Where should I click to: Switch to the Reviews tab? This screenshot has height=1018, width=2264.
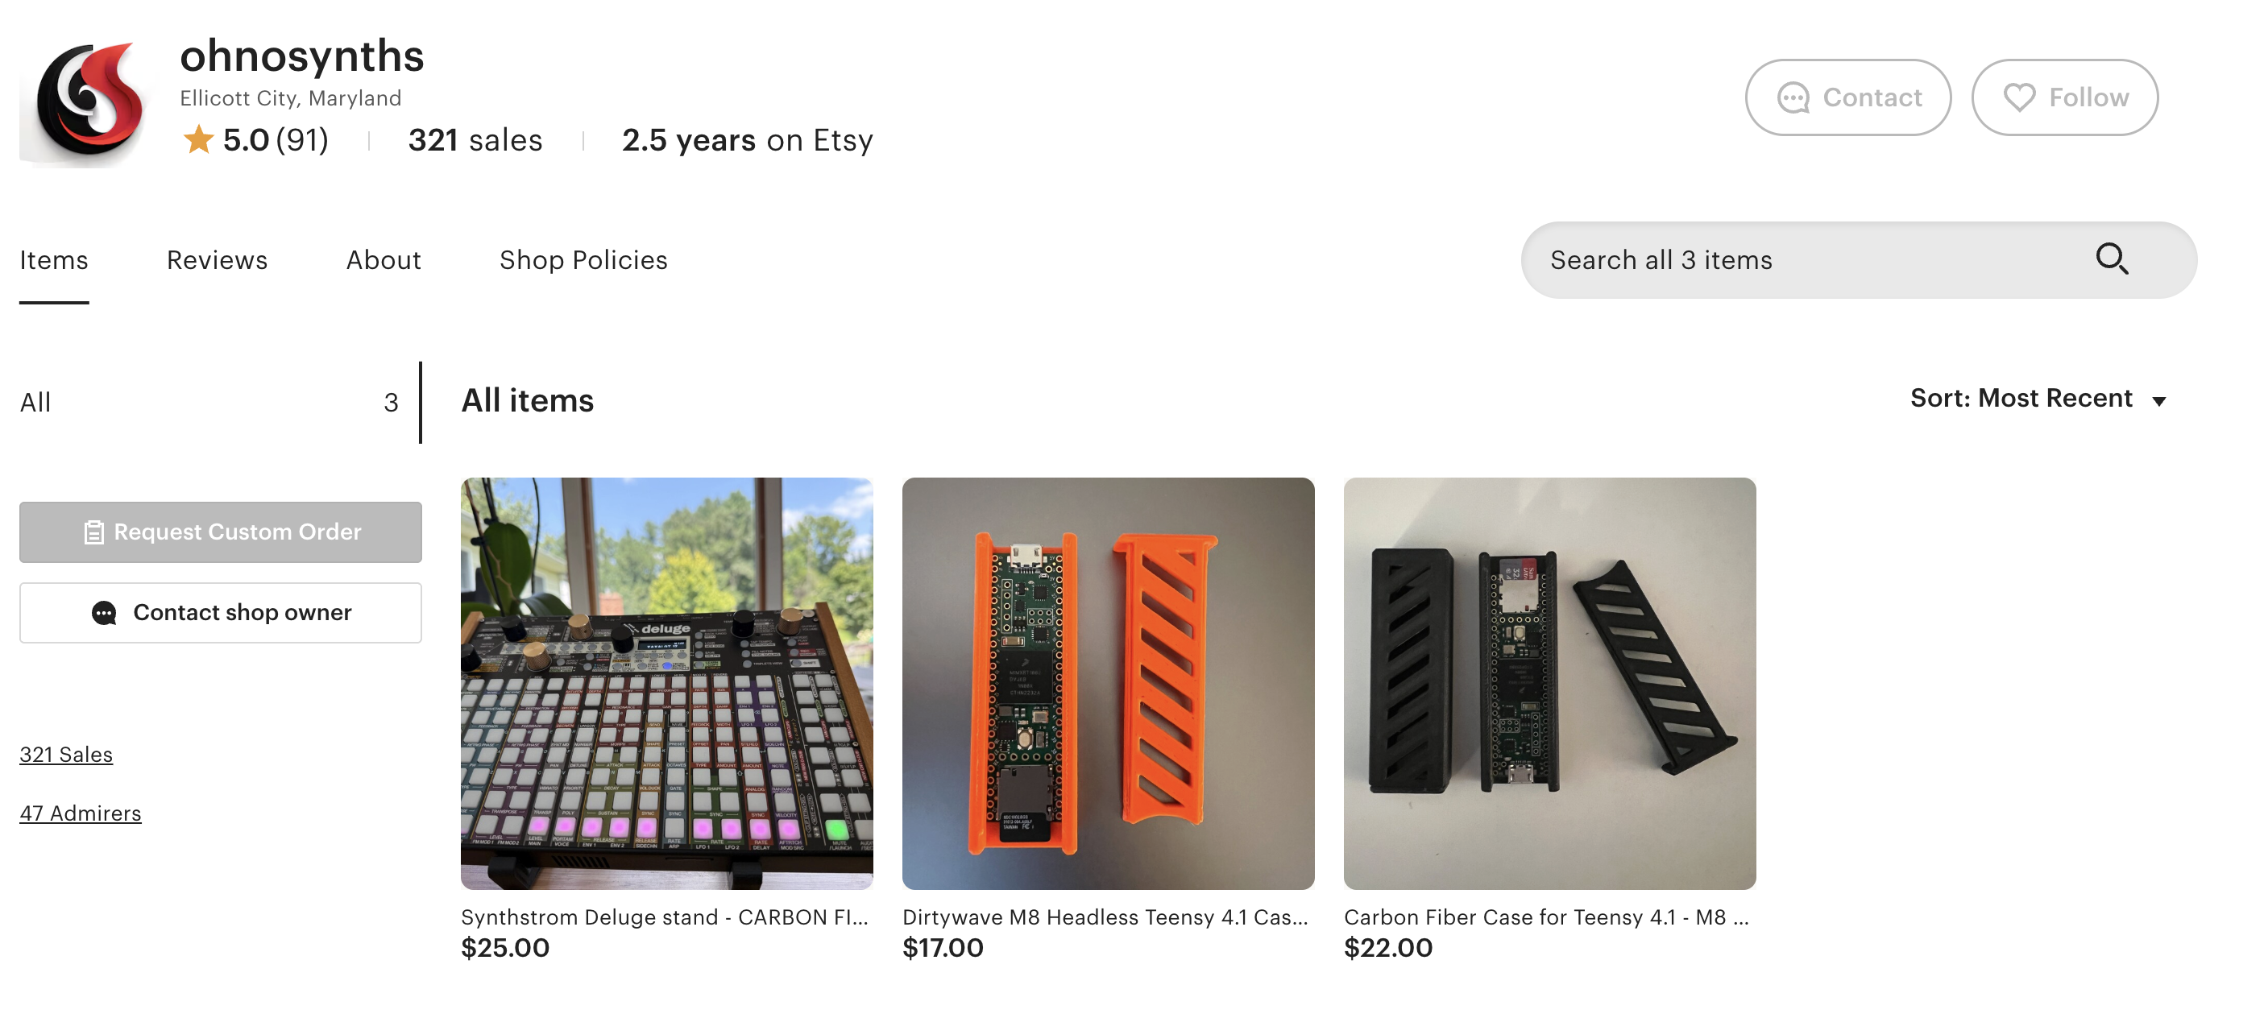tap(216, 260)
